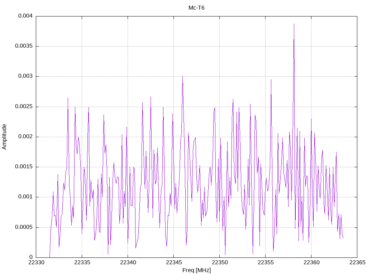Click the x-axis tick 22350

pyautogui.click(x=220, y=262)
